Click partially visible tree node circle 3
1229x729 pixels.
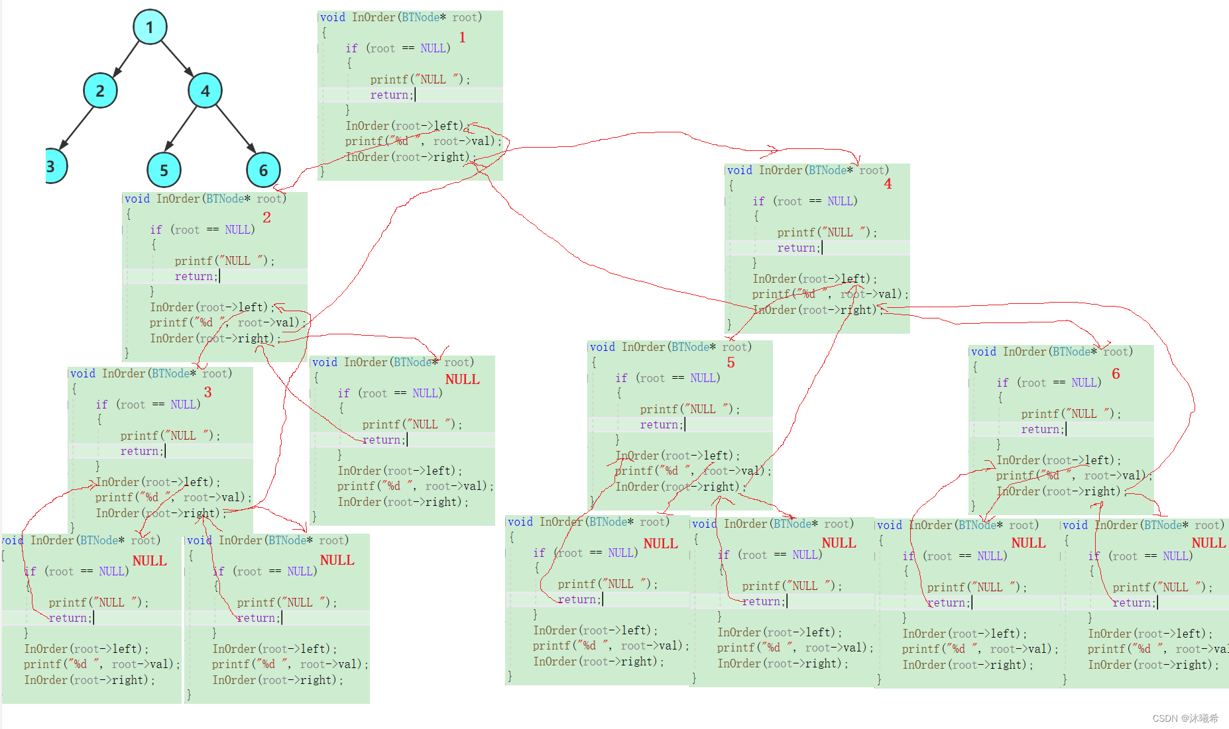(56, 166)
